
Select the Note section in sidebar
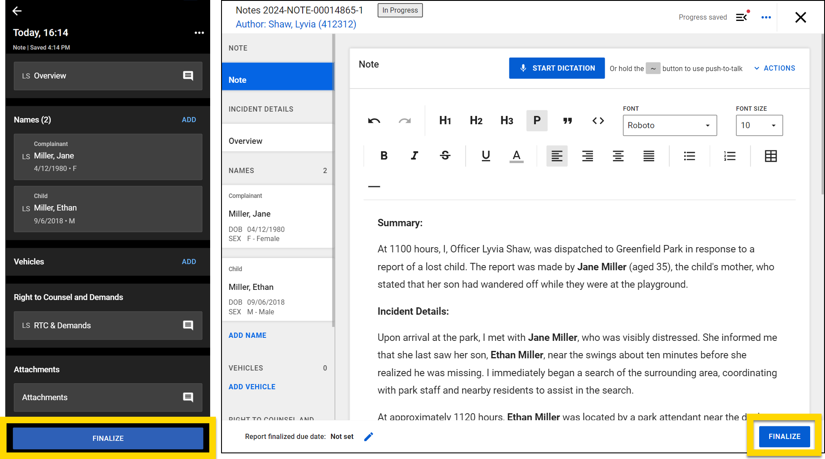(277, 80)
